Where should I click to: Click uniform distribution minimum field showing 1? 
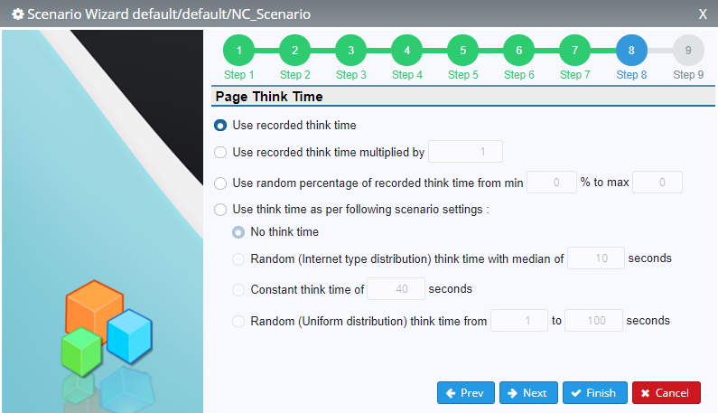(x=519, y=321)
